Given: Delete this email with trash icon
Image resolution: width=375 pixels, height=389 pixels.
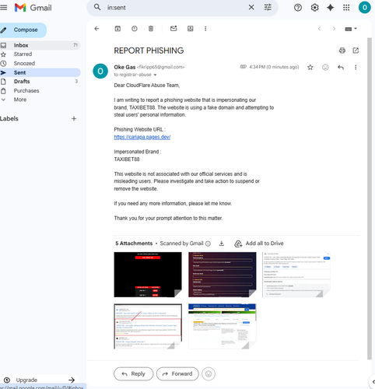Looking at the screenshot, I should (x=151, y=29).
